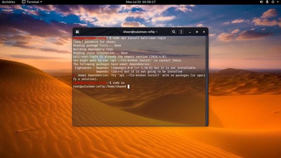Minimize the terminal window

pyautogui.click(x=190, y=32)
